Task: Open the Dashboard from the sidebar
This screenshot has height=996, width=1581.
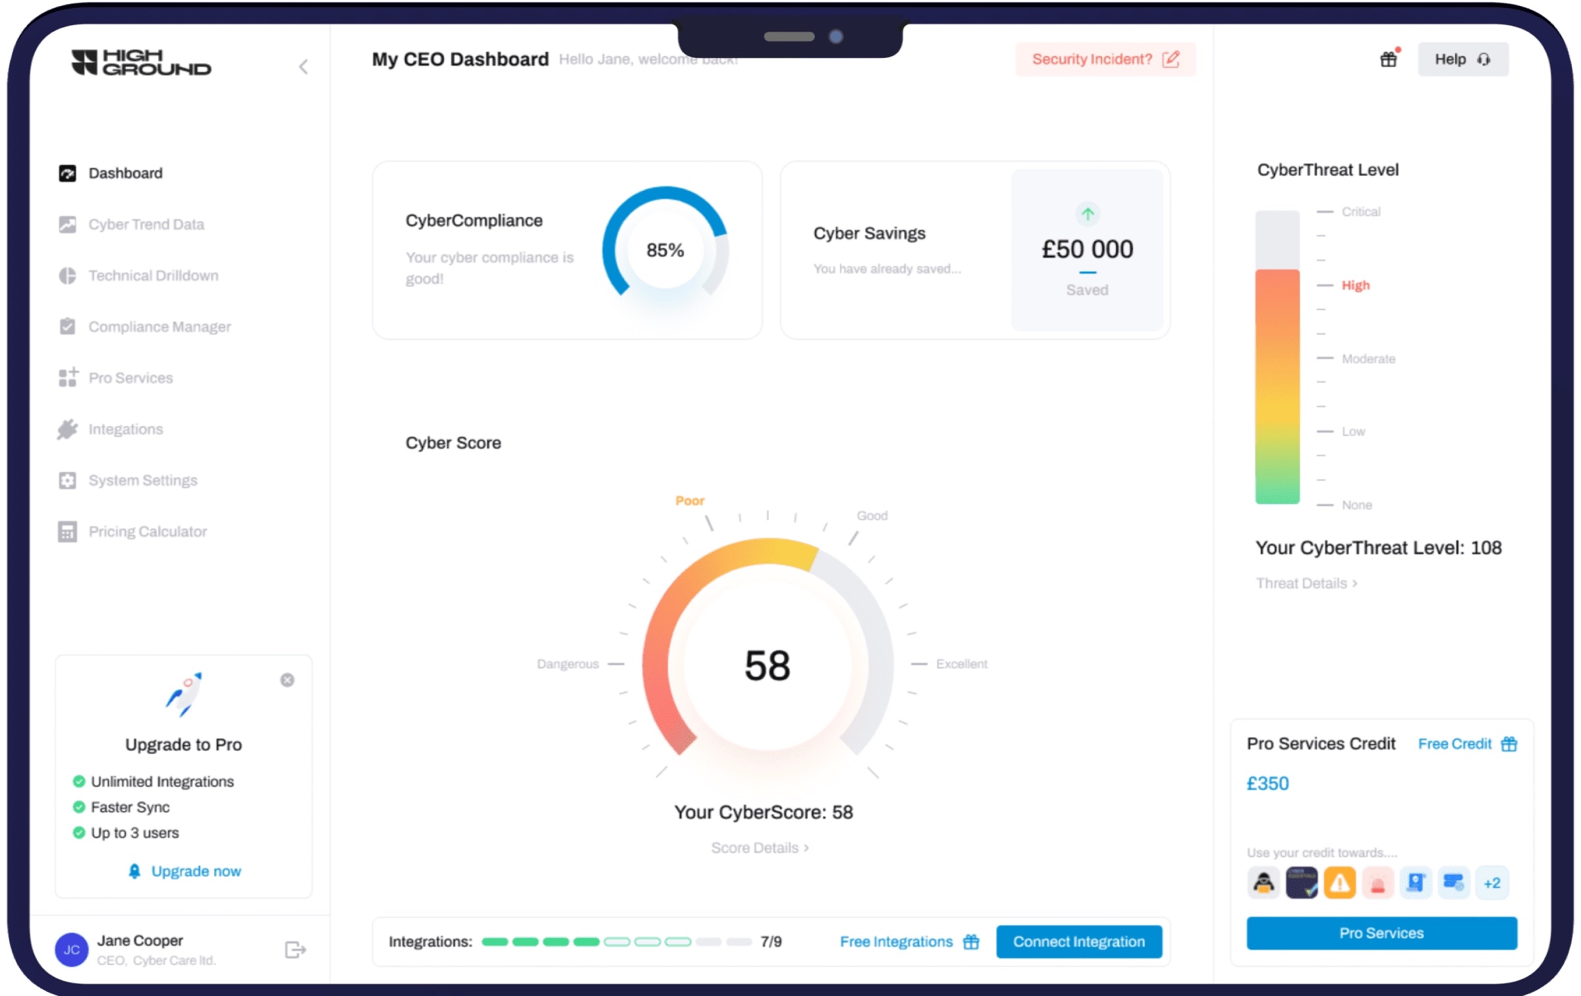Action: [125, 173]
